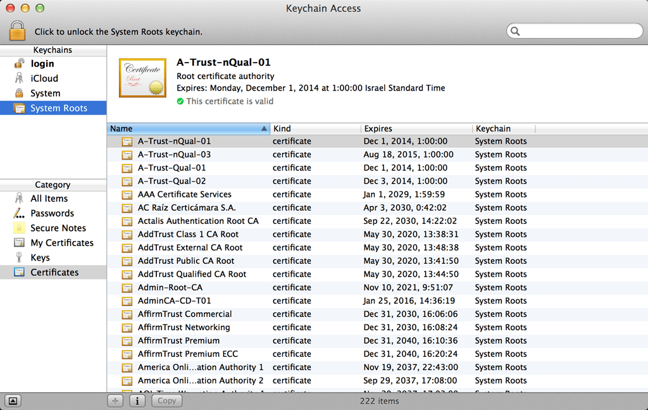Select Actalis Authentication Root CA row

[x=377, y=221]
